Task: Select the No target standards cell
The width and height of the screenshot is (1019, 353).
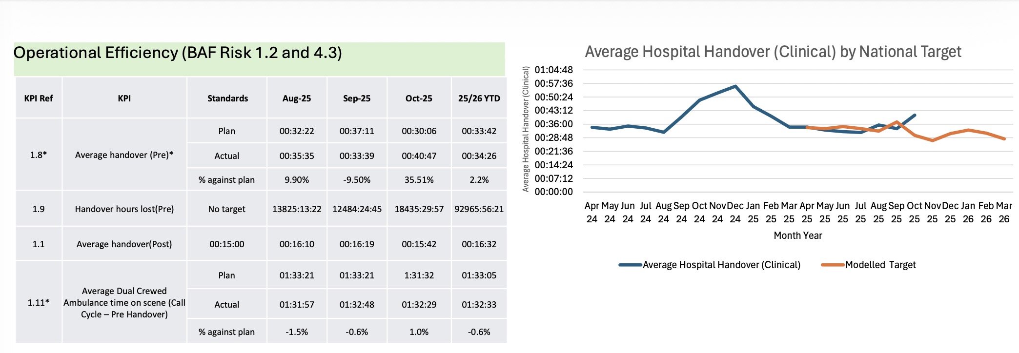Action: tap(227, 209)
